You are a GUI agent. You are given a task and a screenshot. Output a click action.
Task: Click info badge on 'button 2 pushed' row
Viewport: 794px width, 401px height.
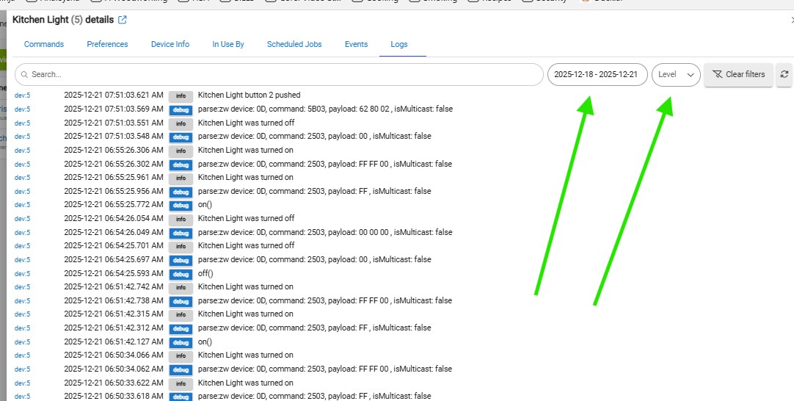181,95
